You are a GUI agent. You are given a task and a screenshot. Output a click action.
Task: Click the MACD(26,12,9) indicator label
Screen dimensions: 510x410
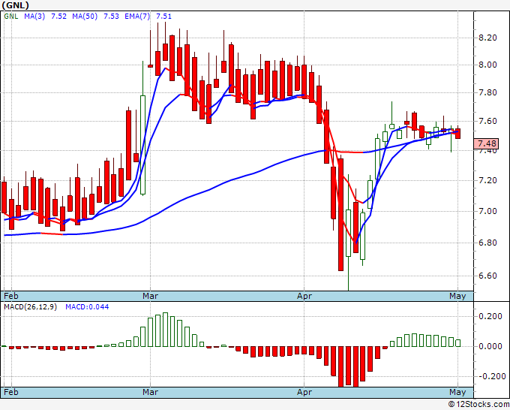click(30, 307)
